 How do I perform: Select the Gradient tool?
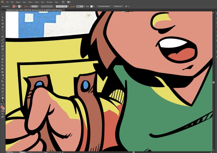coord(3,75)
